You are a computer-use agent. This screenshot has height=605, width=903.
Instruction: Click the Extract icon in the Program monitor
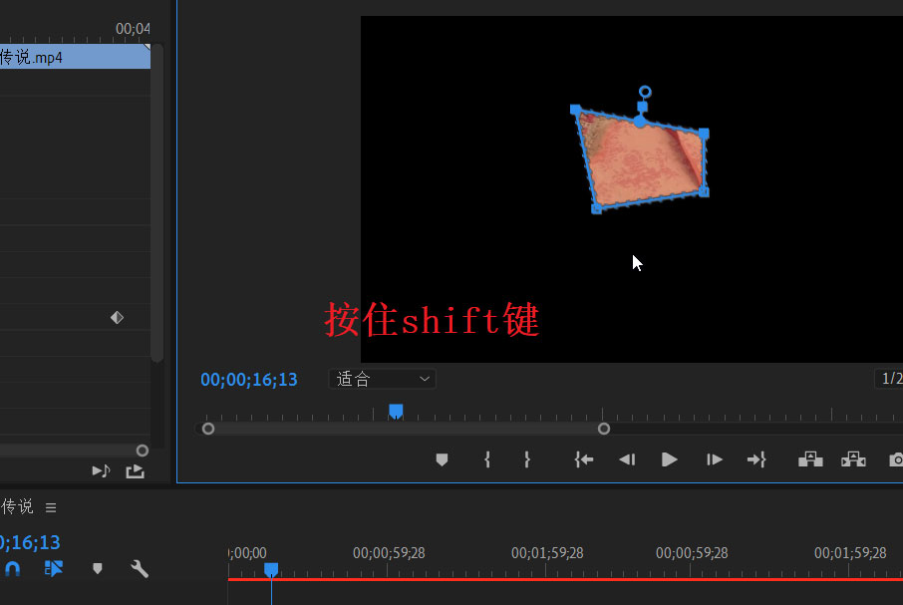853,459
